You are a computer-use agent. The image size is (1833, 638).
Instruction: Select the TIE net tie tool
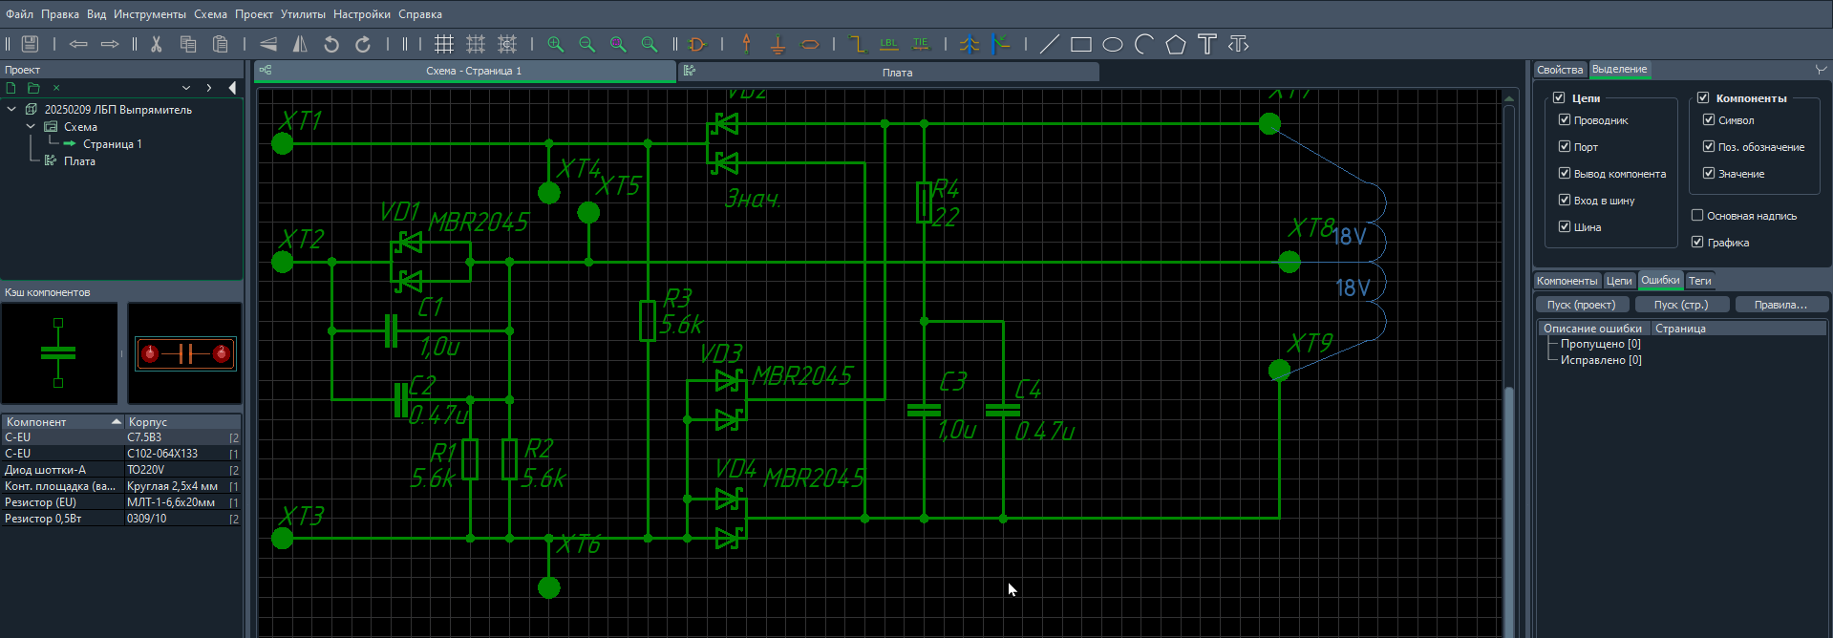921,44
